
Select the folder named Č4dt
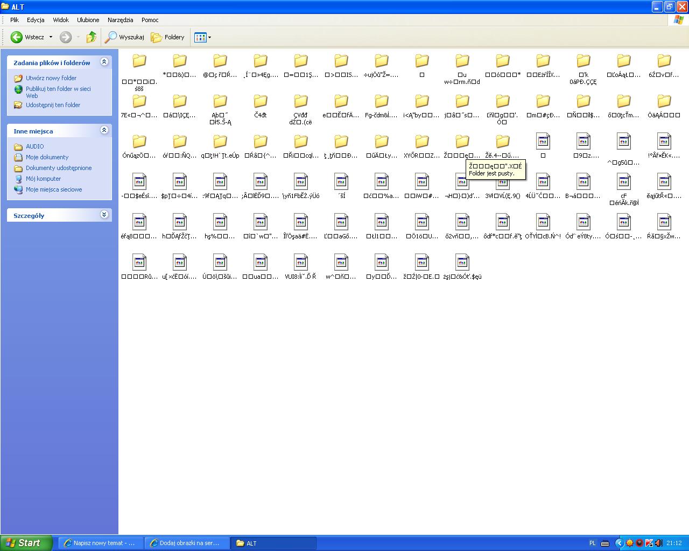coord(261,102)
